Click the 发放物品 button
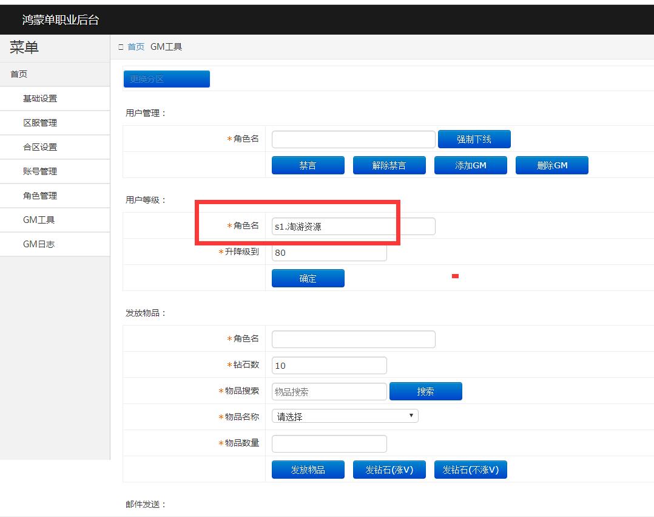 point(308,470)
